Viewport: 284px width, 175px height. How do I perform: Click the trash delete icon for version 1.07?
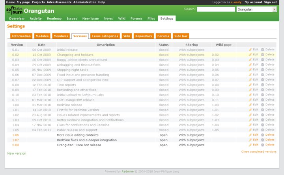pyautogui.click(x=262, y=140)
